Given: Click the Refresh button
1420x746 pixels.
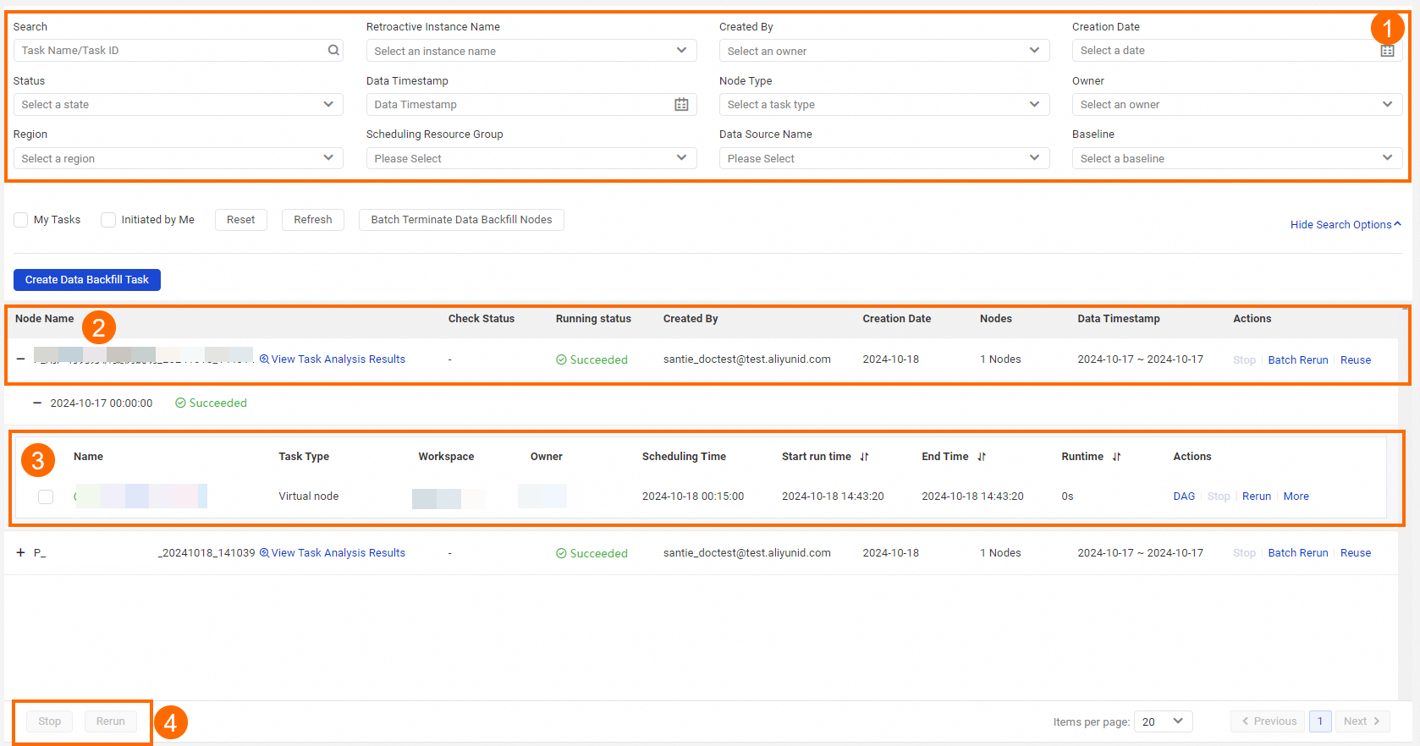Looking at the screenshot, I should point(313,220).
